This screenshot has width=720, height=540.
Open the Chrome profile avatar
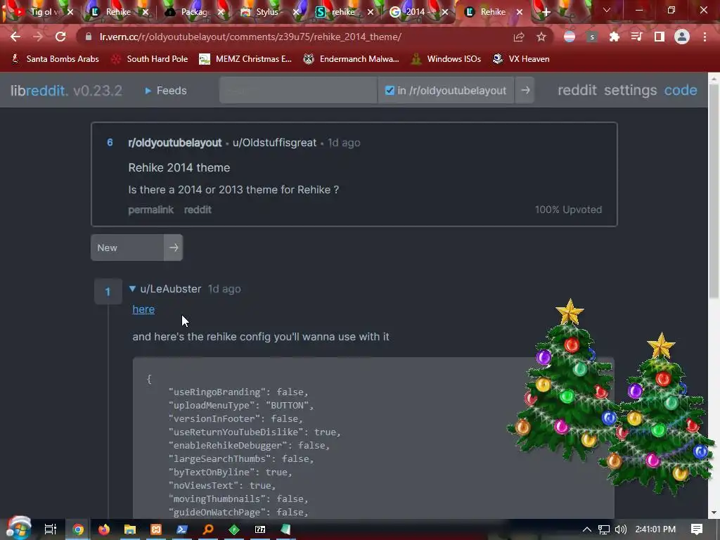tap(682, 37)
